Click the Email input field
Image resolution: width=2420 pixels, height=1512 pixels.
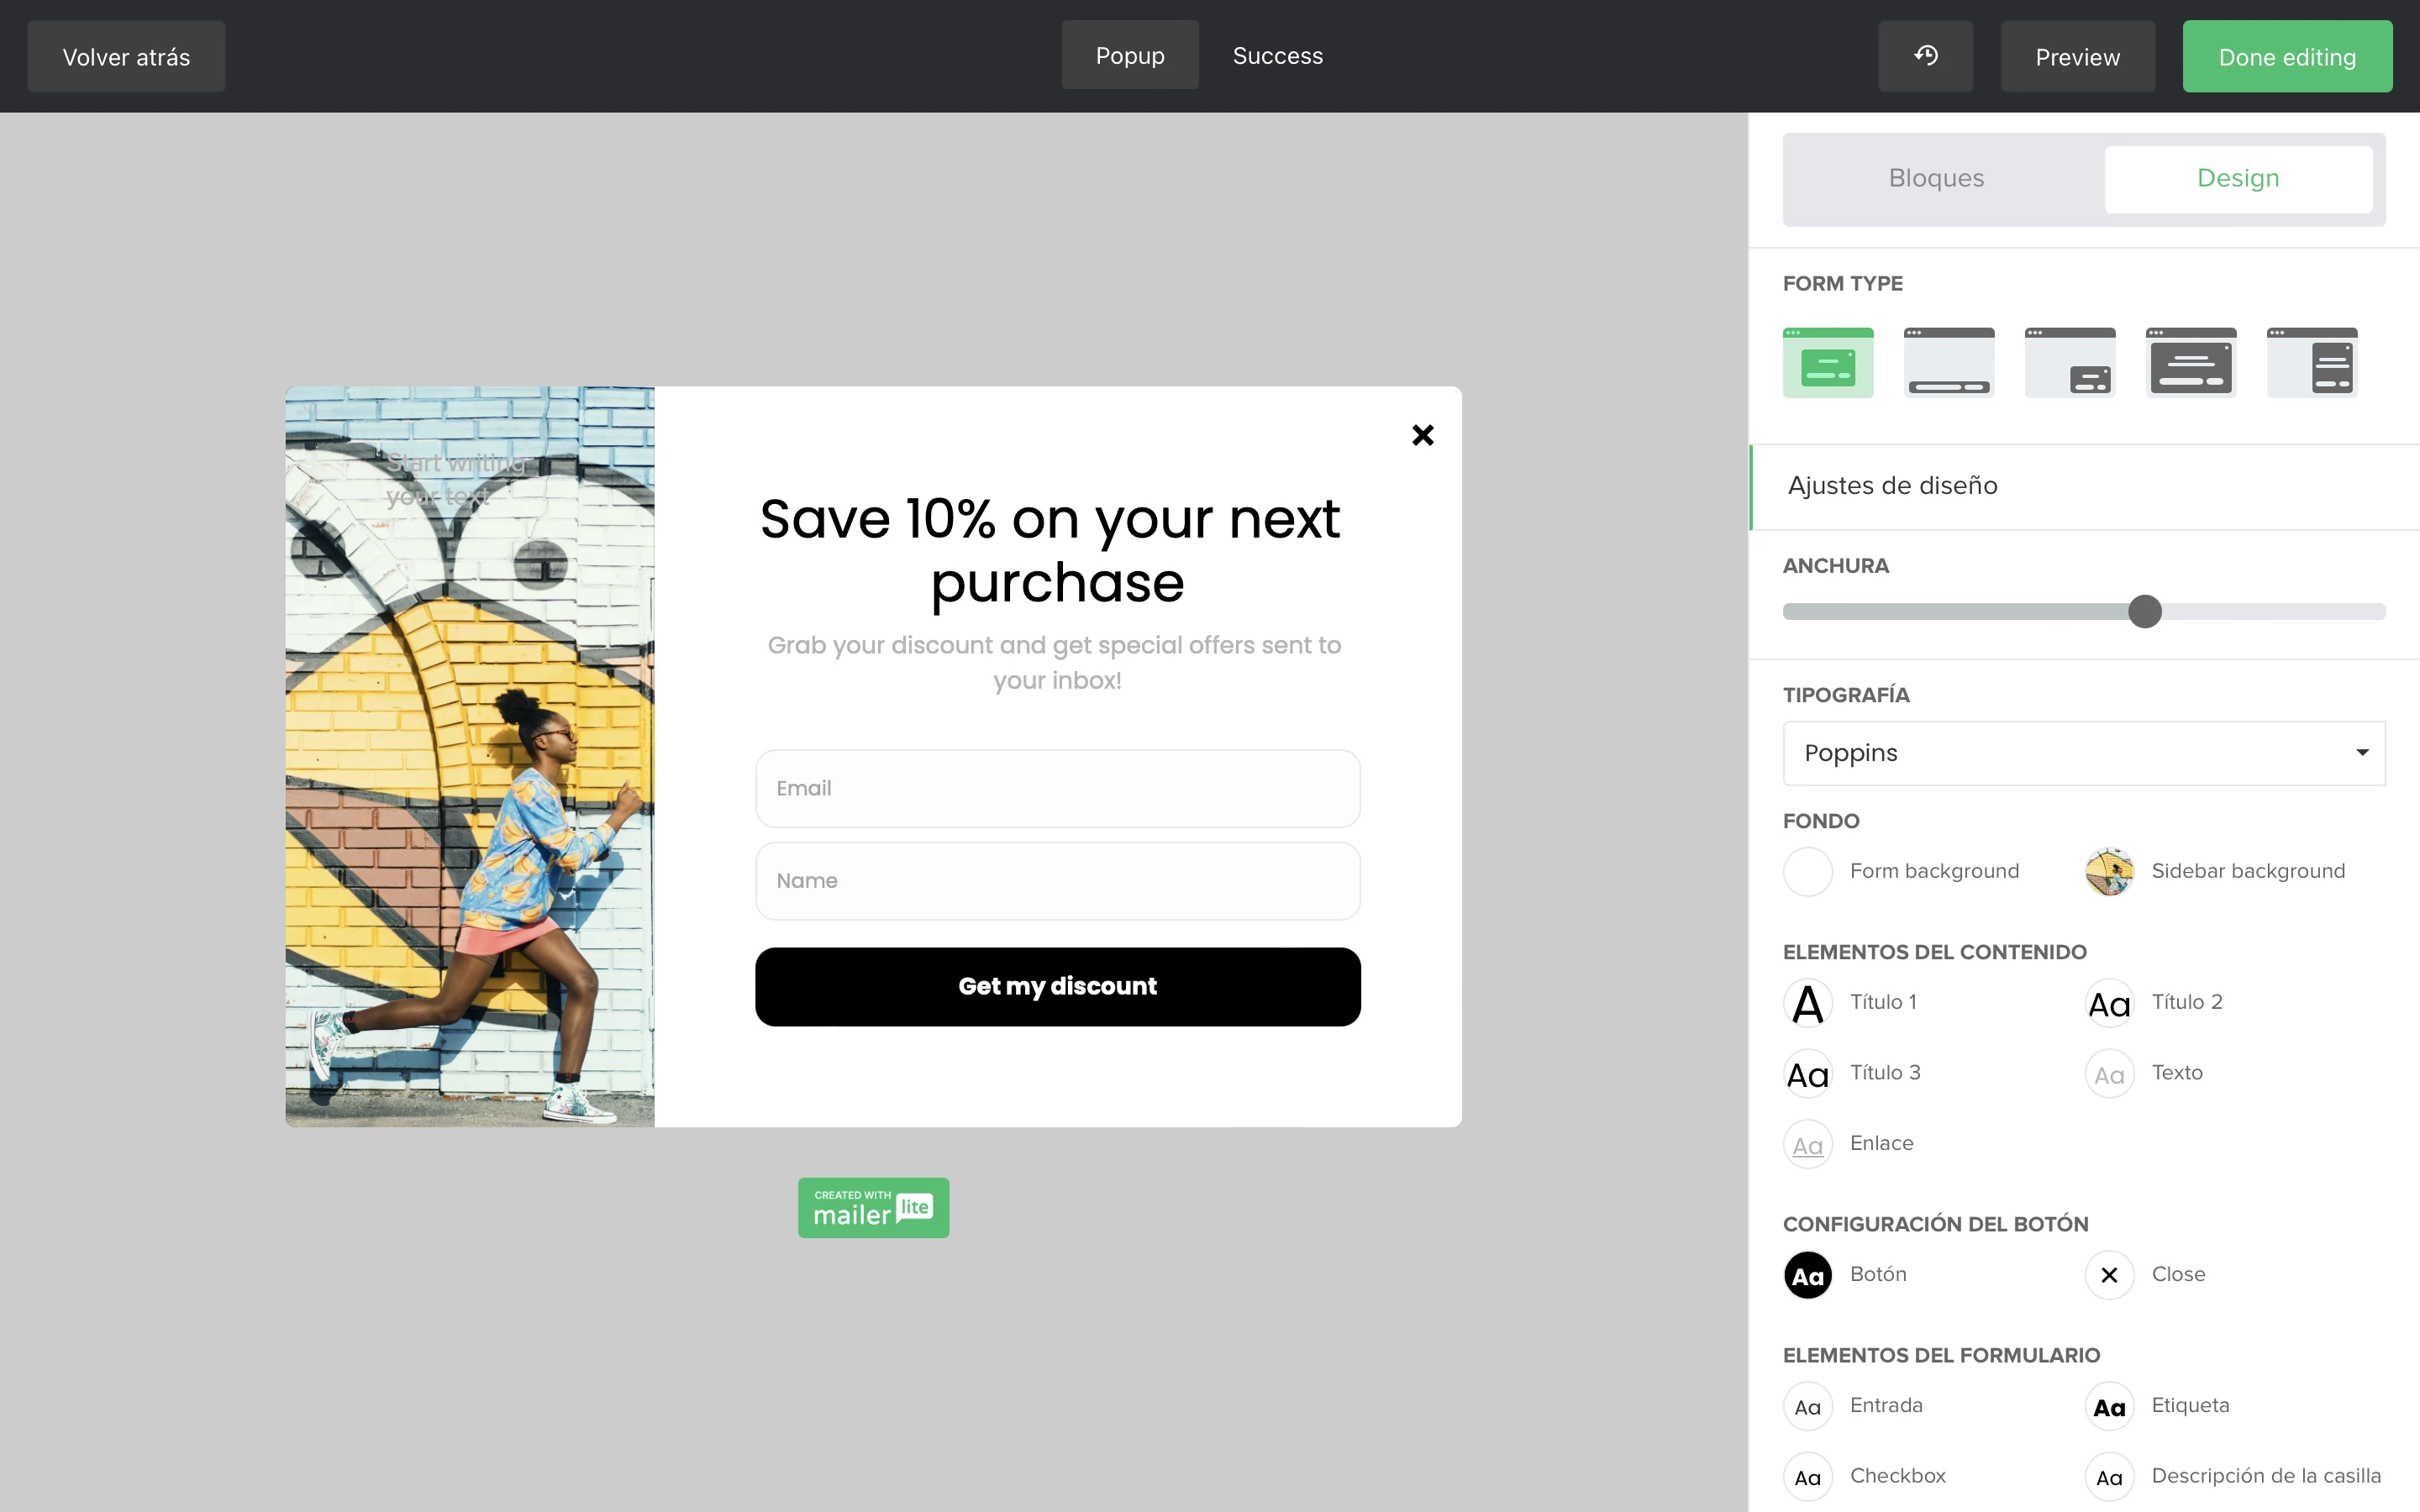click(x=1057, y=788)
